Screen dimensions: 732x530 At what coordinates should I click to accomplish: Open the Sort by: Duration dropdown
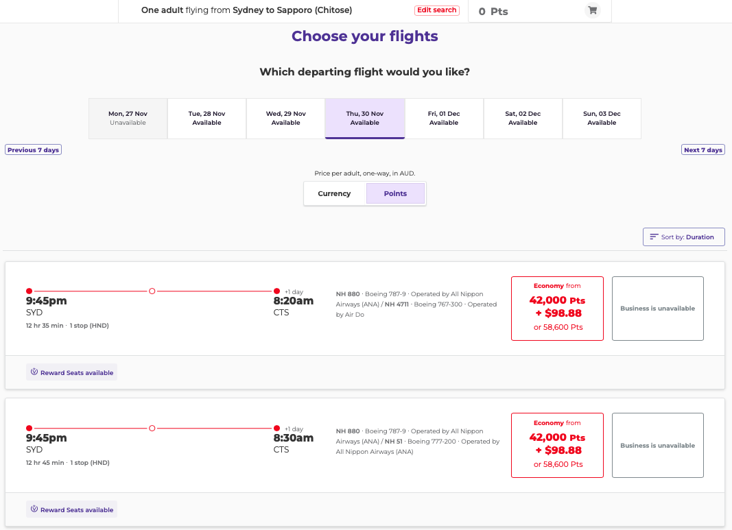(683, 237)
